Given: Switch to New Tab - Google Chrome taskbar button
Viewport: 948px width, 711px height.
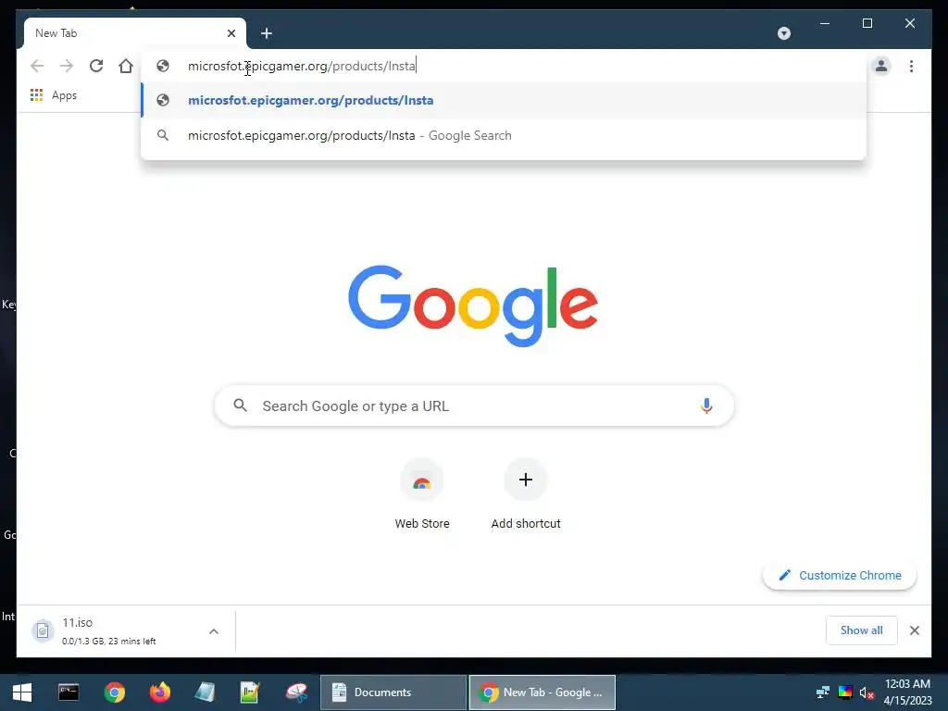Looking at the screenshot, I should point(543,692).
